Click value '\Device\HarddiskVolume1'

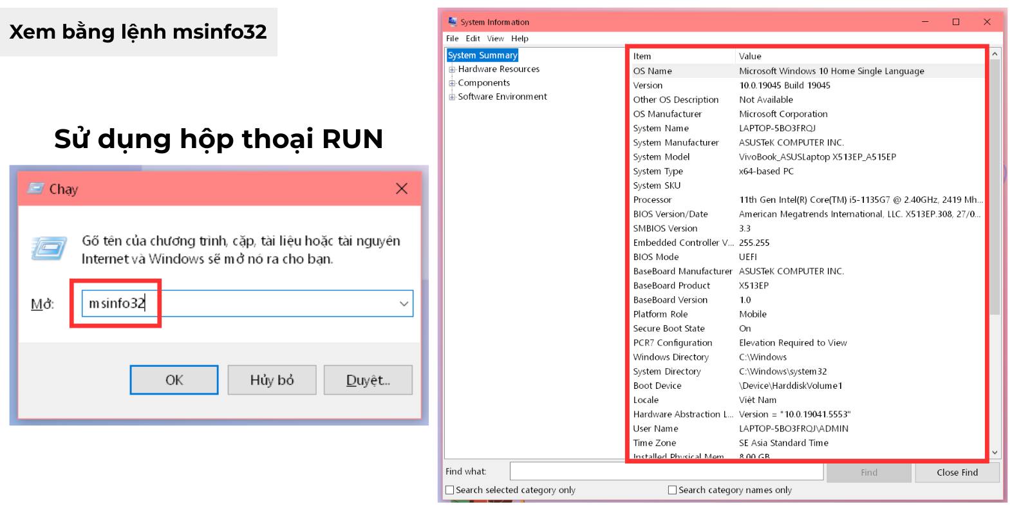point(791,386)
